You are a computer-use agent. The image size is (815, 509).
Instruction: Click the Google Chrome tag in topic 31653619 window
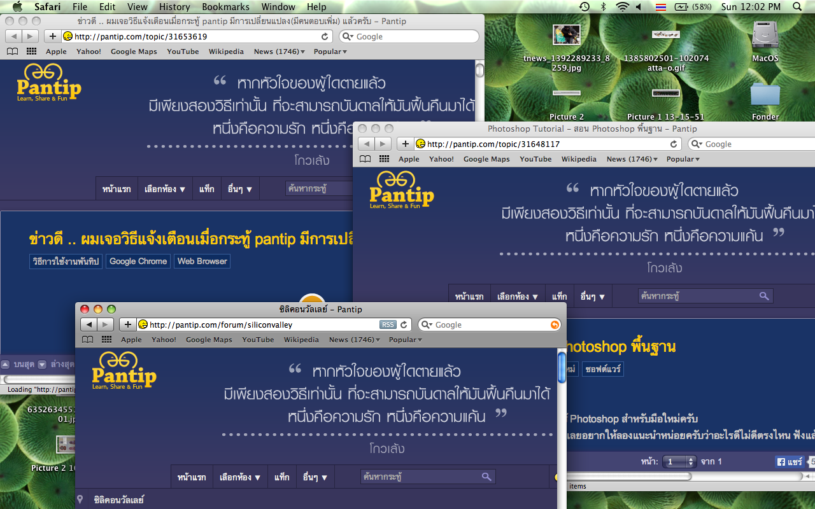pos(138,261)
